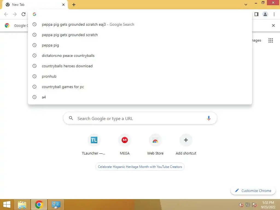Select suggestion 'peppa pig gets grounded scratch'
This screenshot has height=210, width=280.
click(140, 35)
